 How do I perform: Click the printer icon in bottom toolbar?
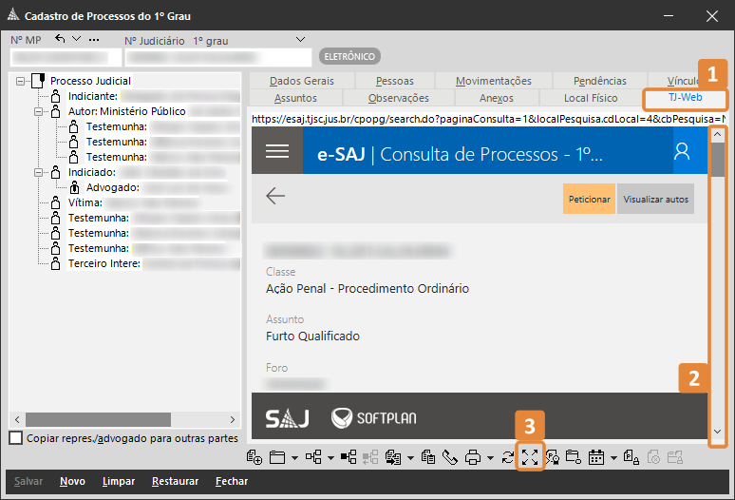[x=473, y=457]
